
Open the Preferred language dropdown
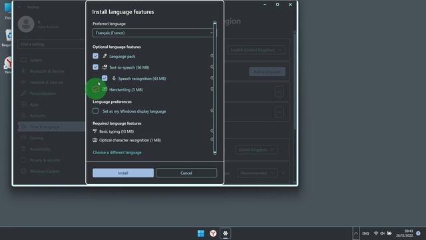click(153, 33)
